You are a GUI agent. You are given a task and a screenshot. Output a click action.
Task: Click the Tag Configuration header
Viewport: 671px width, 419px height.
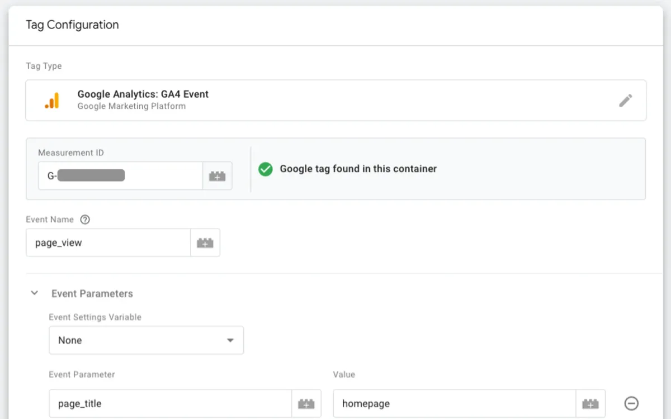[72, 25]
